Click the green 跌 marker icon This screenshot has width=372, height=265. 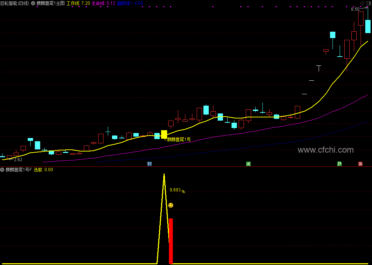[340, 164]
